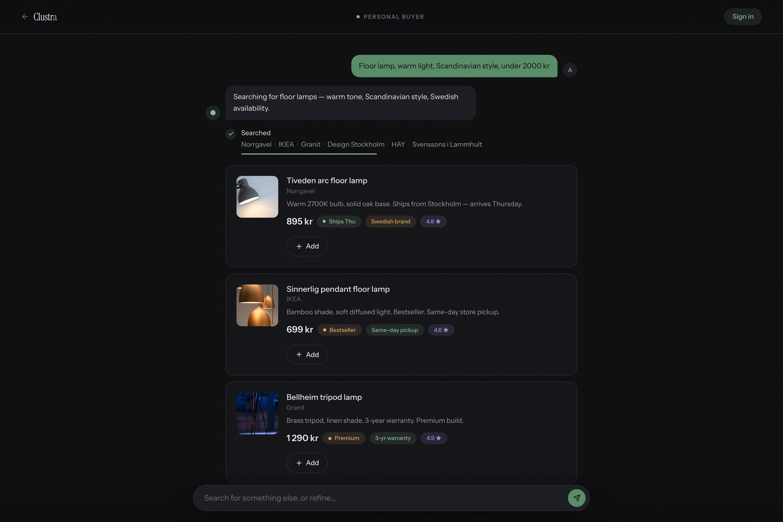Add the Bellheim tripod lamp

307,463
